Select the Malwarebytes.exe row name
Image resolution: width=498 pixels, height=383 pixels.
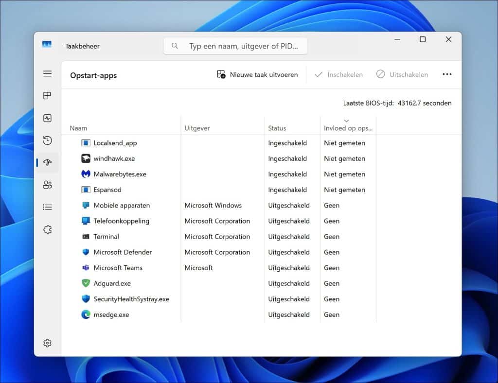[x=120, y=174]
